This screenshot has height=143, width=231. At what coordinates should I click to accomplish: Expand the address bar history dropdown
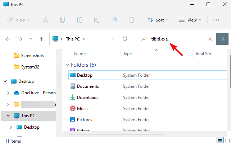click(x=113, y=39)
